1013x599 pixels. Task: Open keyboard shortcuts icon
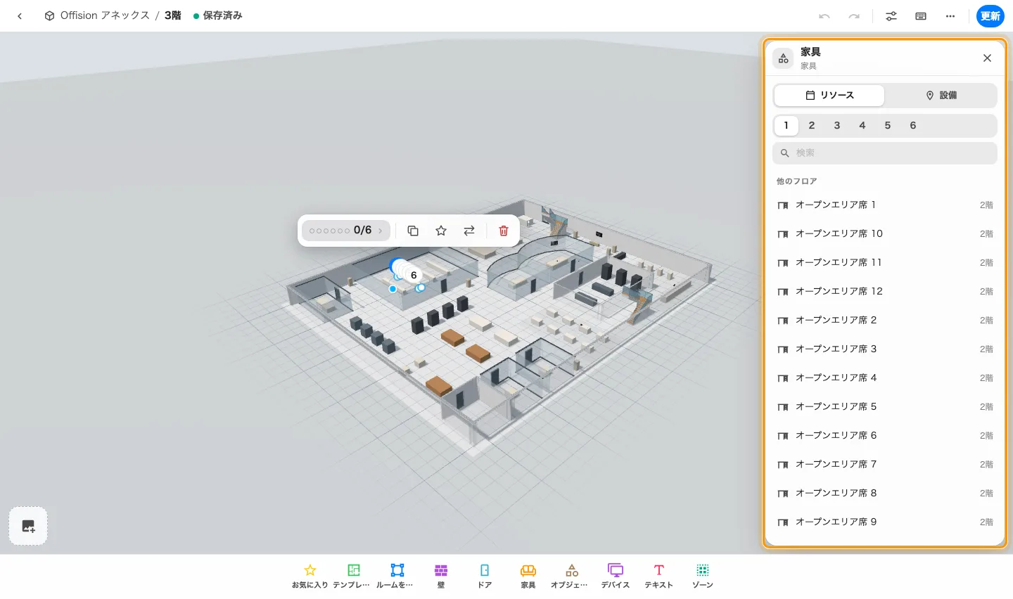(x=921, y=16)
